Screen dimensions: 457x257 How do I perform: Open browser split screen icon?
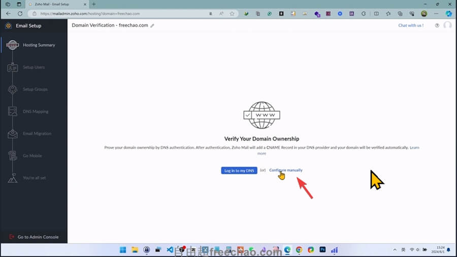376,14
